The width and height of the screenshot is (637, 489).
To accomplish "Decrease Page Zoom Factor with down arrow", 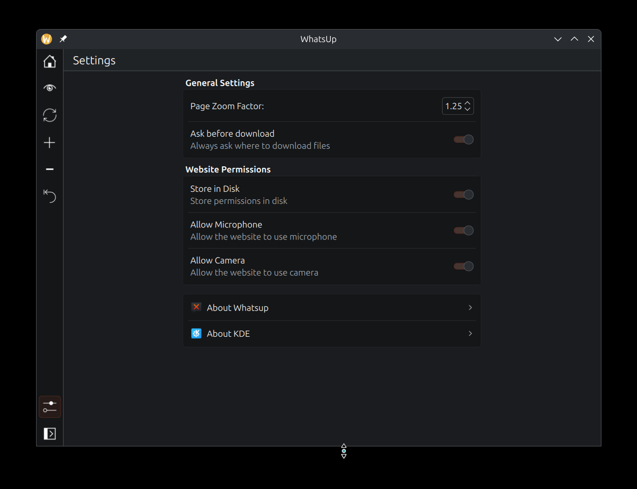I will 468,109.
